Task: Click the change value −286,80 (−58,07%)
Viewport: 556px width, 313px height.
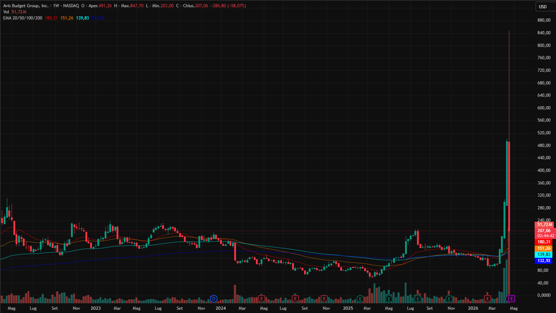Action: point(228,6)
